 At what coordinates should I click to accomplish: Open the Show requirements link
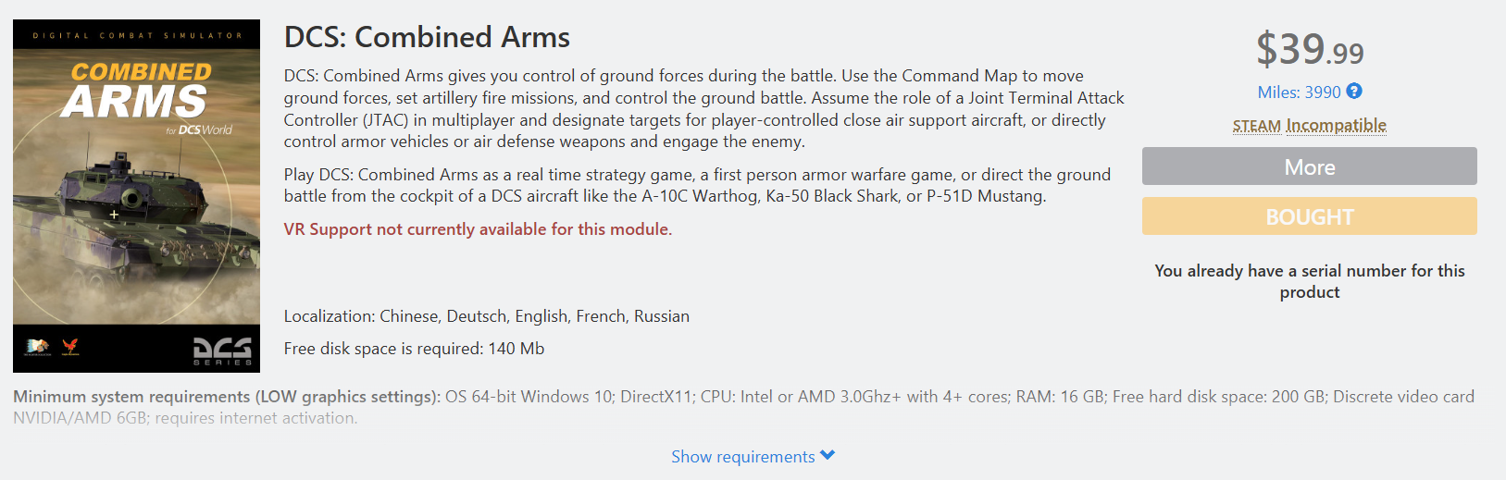click(742, 457)
